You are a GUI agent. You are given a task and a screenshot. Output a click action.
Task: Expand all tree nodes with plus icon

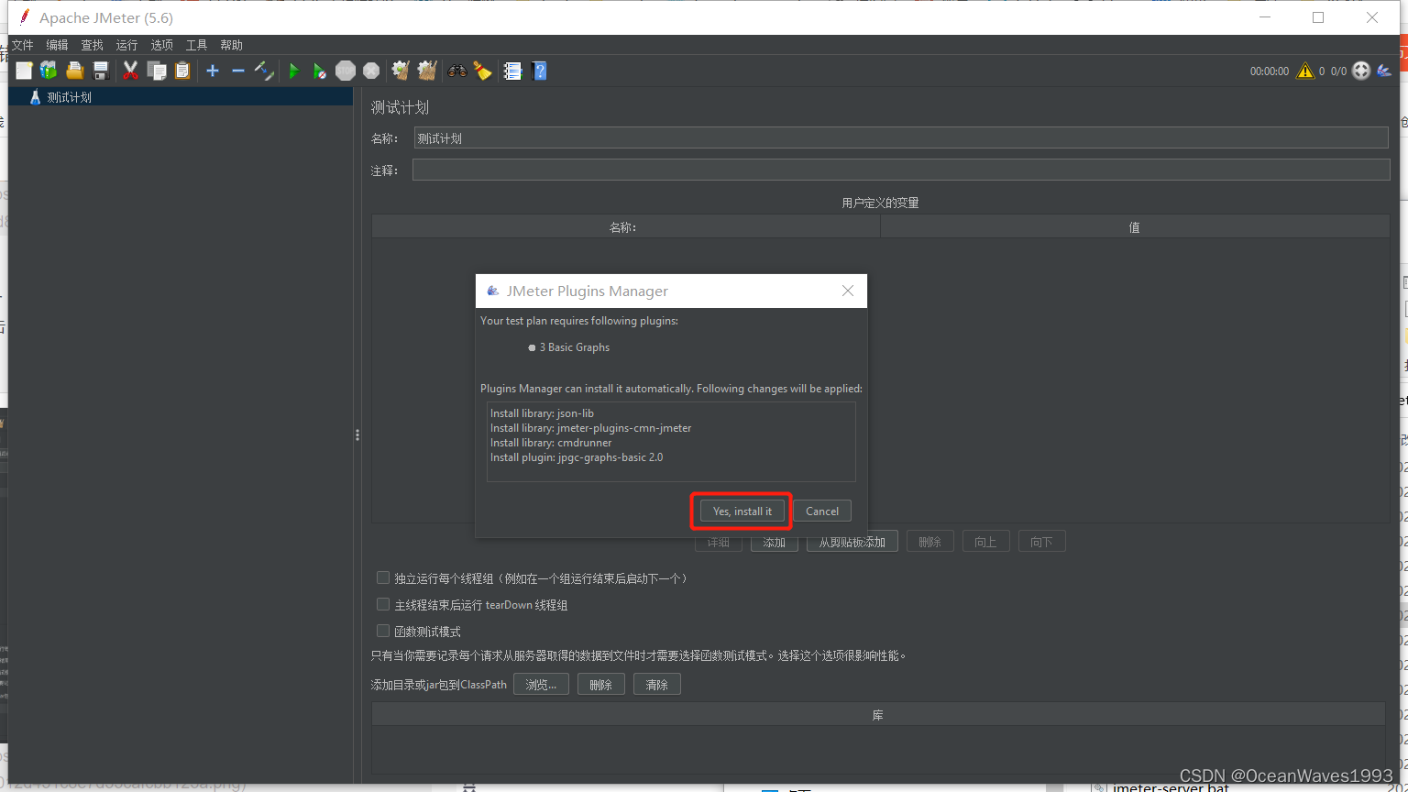[213, 71]
